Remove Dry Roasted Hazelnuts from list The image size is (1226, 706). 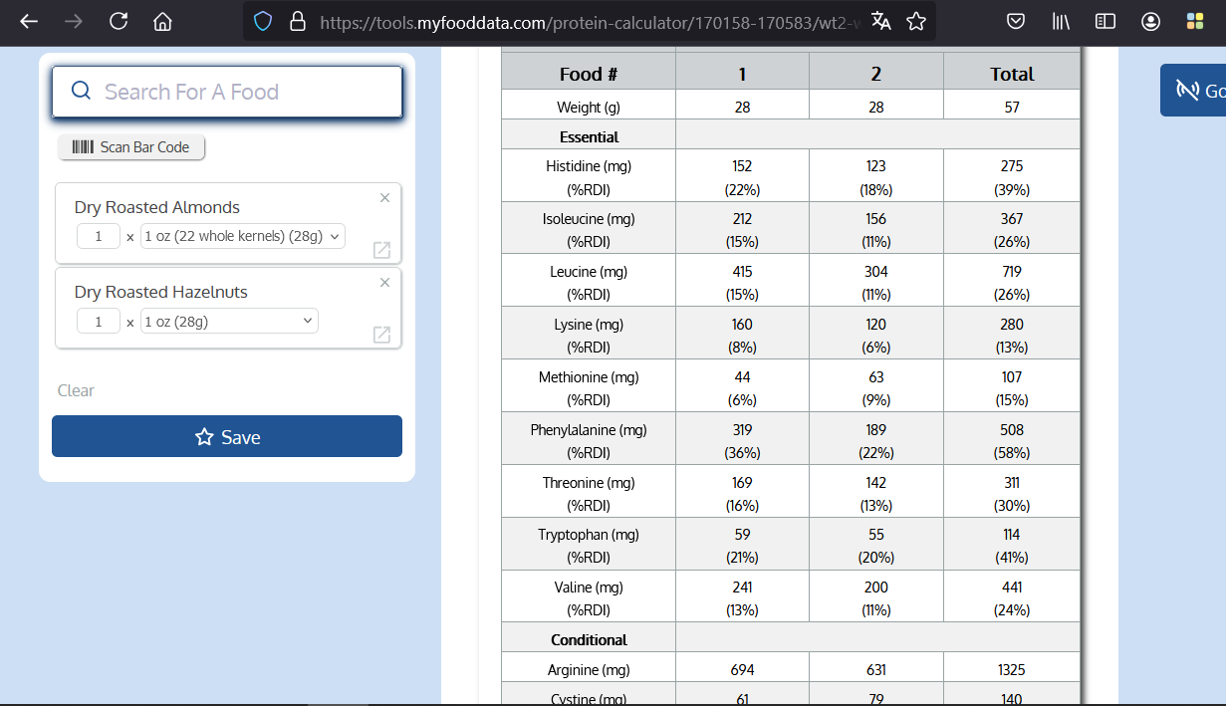[x=384, y=283]
